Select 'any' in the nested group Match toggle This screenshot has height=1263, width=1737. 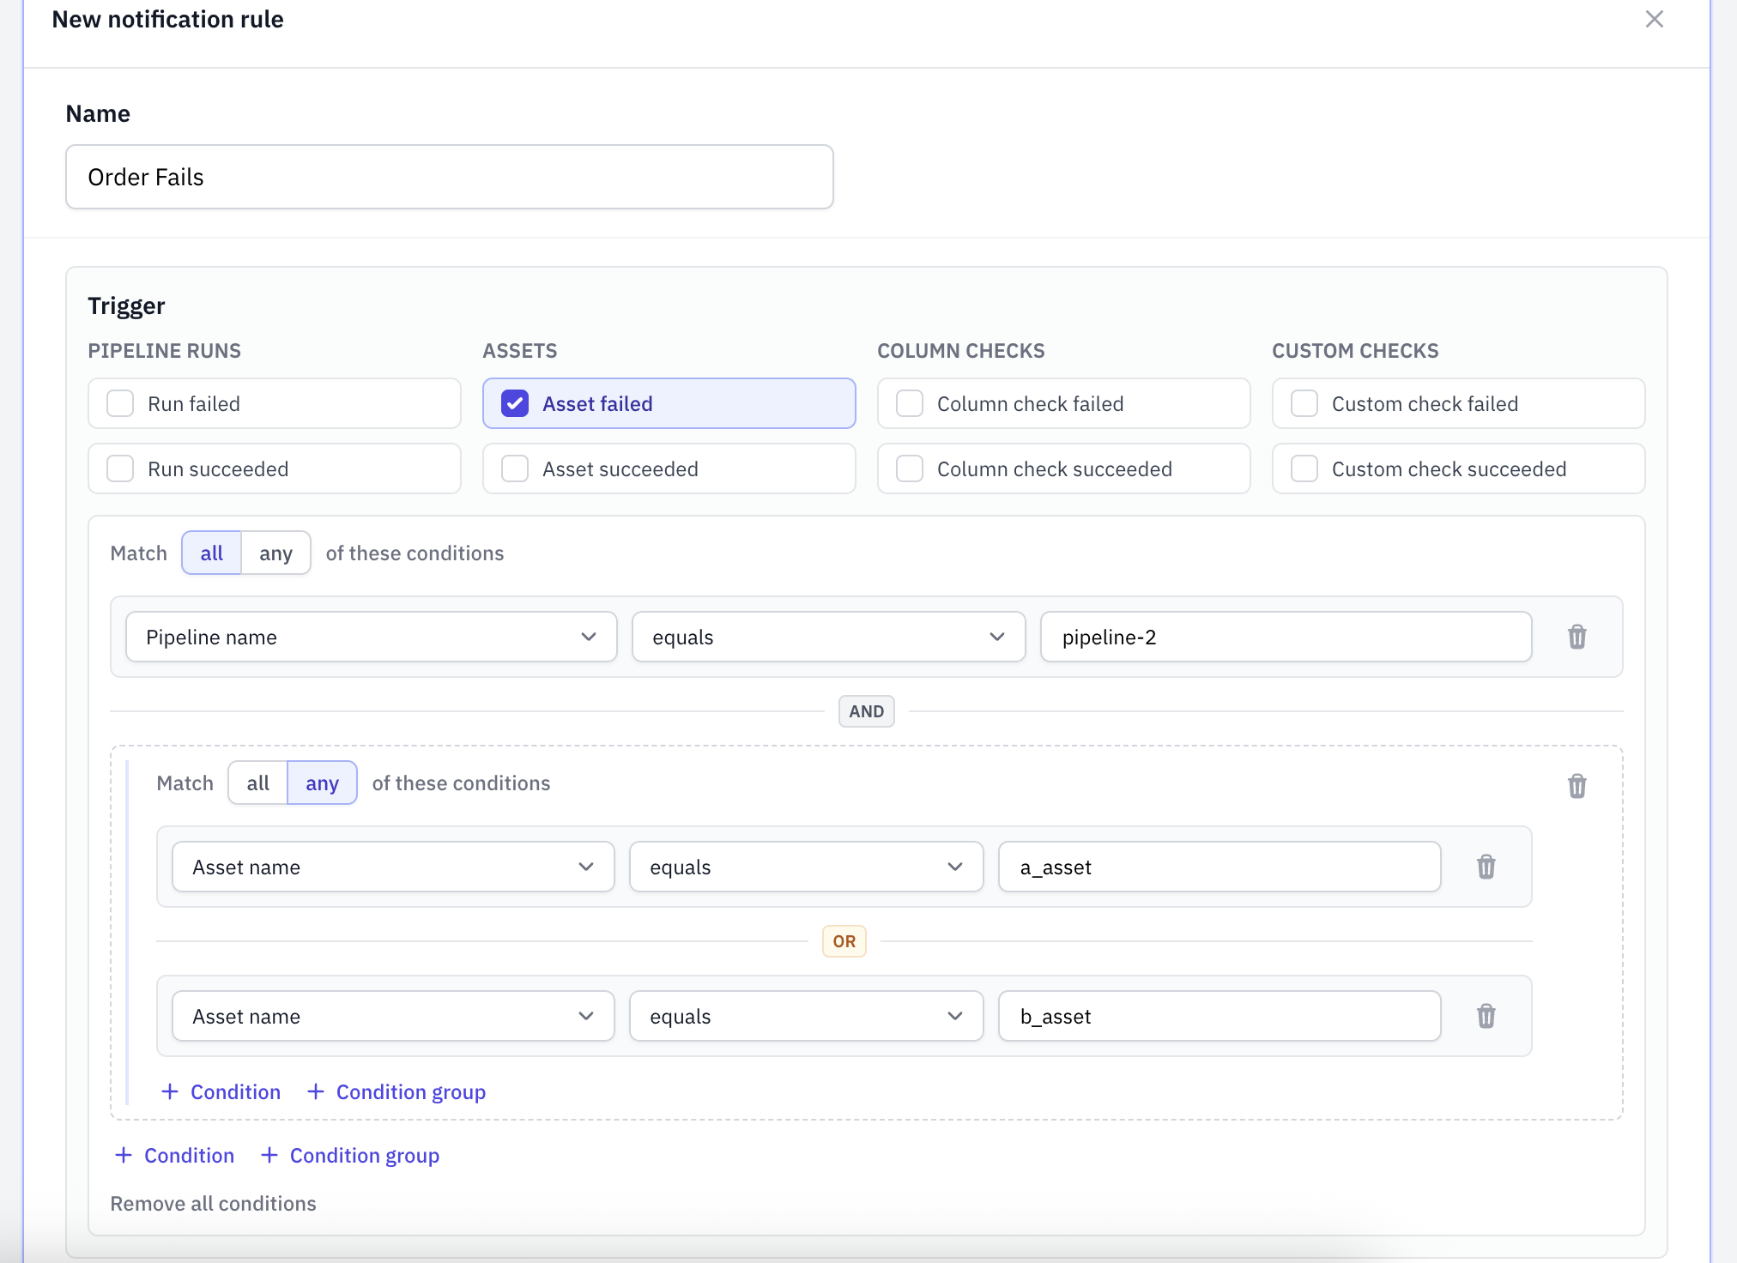pyautogui.click(x=322, y=783)
